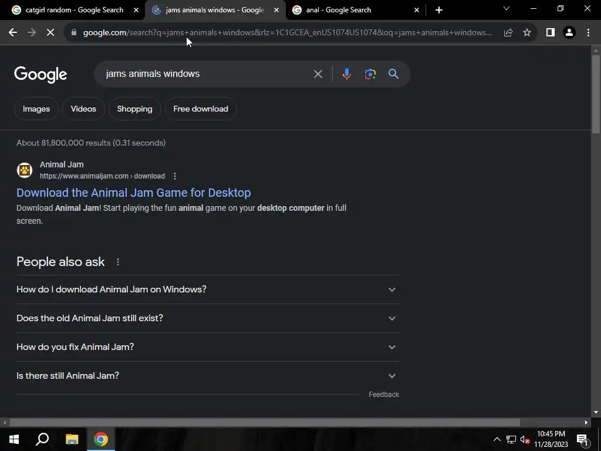Search by image with Google Lens
601x451 pixels.
(x=370, y=74)
